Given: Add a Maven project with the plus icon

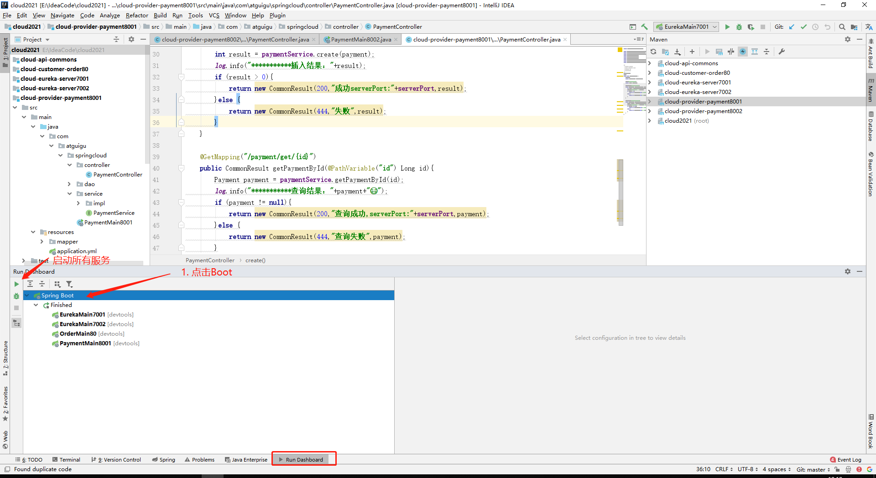Looking at the screenshot, I should click(x=692, y=52).
